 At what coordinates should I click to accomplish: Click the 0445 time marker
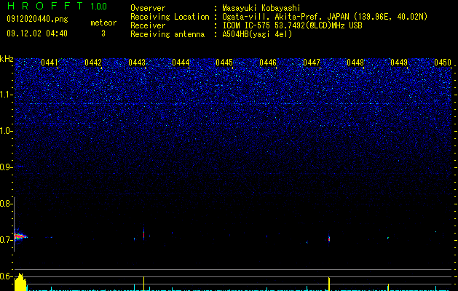(x=224, y=63)
